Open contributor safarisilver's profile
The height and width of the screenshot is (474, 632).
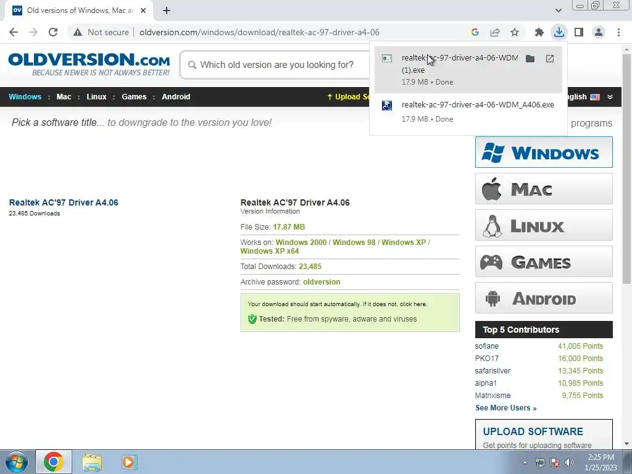click(x=493, y=371)
